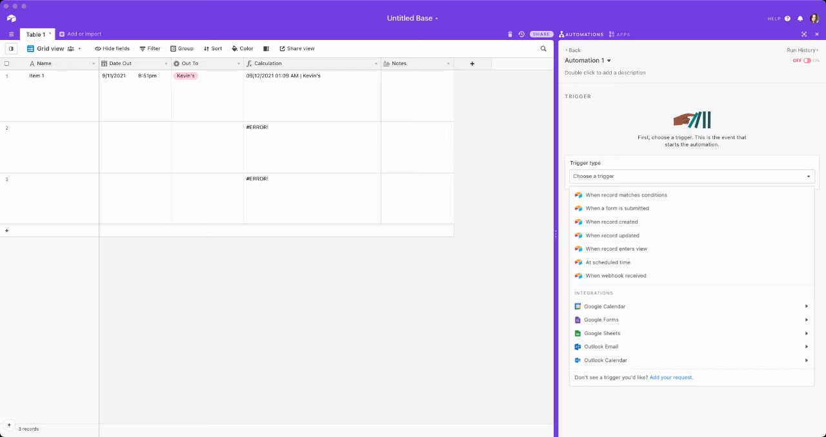826x437 pixels.
Task: Click the SHARE button
Action: tap(541, 34)
